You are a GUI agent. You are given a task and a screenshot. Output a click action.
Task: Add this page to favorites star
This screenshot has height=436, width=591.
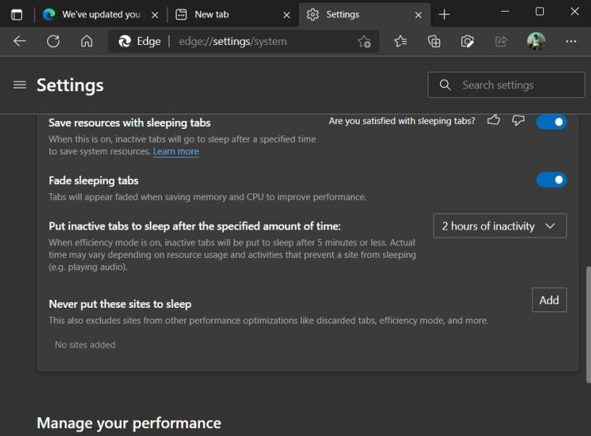364,41
